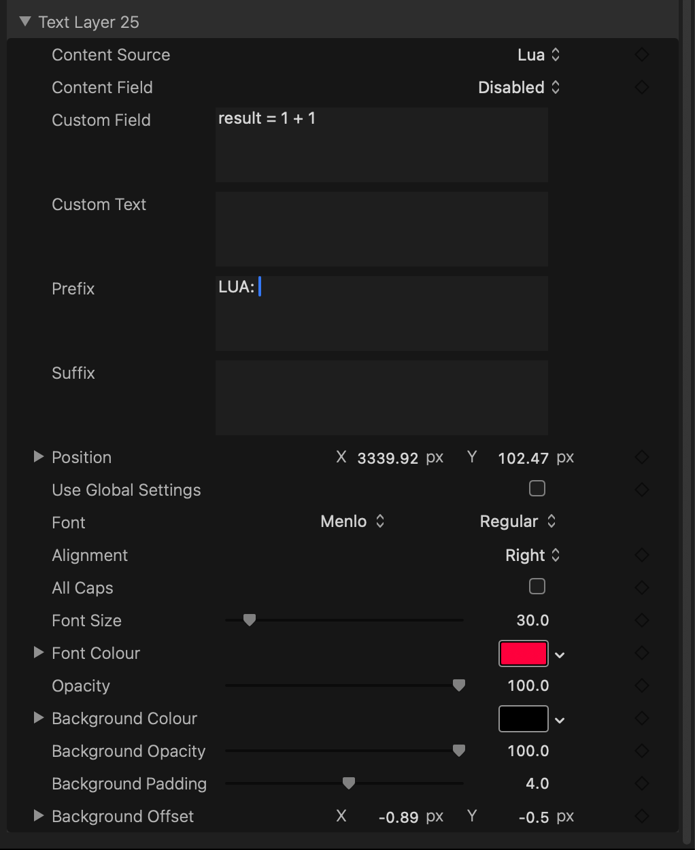Click the Custom Field Lua code box
Viewport: 695px width, 850px height.
(x=382, y=145)
